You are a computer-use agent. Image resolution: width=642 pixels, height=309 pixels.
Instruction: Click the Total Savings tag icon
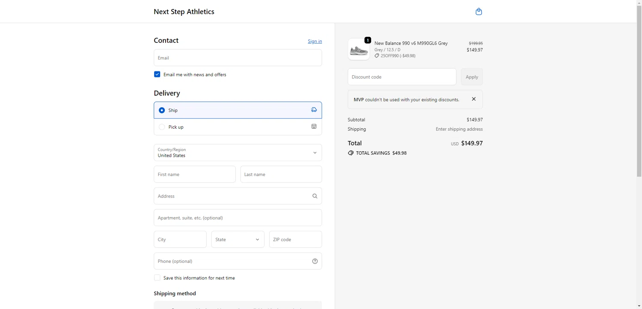tap(351, 153)
